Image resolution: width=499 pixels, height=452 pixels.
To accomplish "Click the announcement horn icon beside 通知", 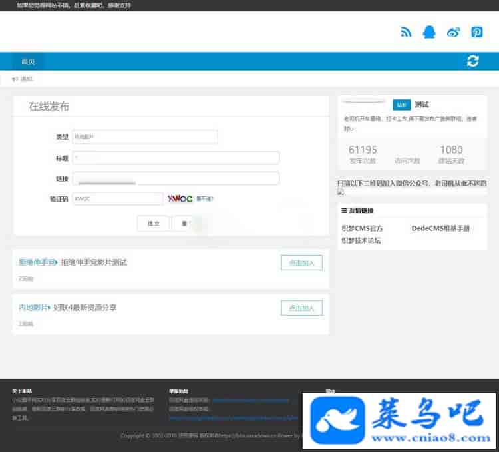I will [x=15, y=79].
